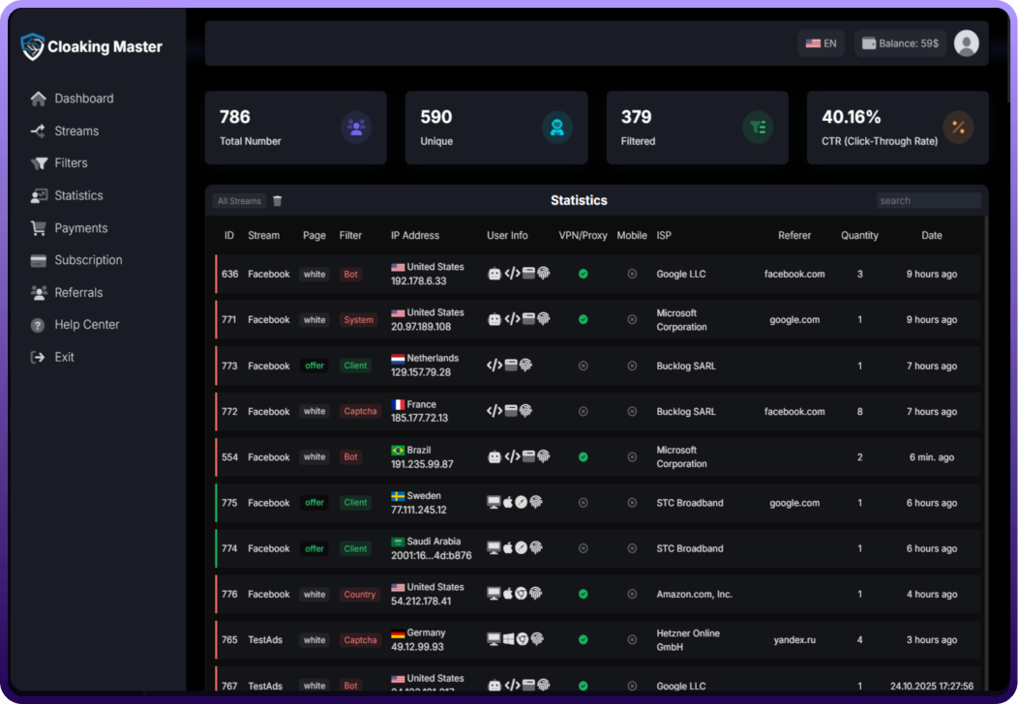The width and height of the screenshot is (1018, 704).
Task: Open Streams in the sidebar
Action: [x=75, y=132]
